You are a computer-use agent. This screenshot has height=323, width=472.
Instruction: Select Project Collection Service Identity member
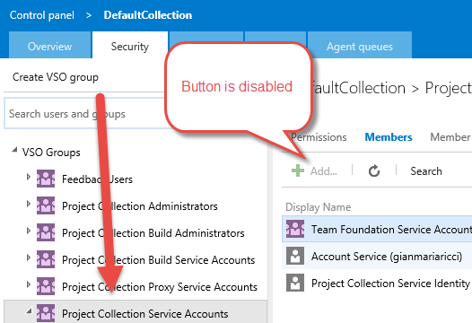[x=377, y=283]
